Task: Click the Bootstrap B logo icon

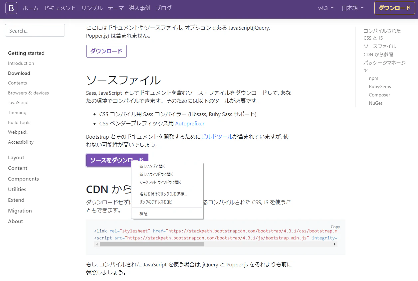Action: [x=11, y=8]
